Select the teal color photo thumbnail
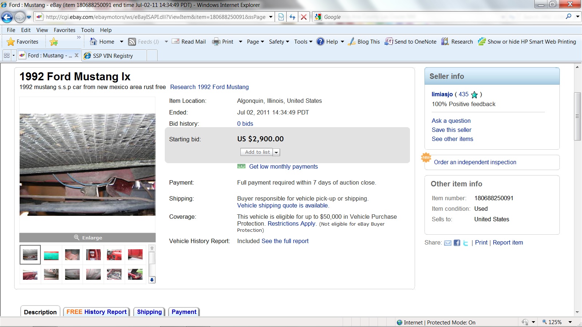Image resolution: width=582 pixels, height=327 pixels. 51,255
